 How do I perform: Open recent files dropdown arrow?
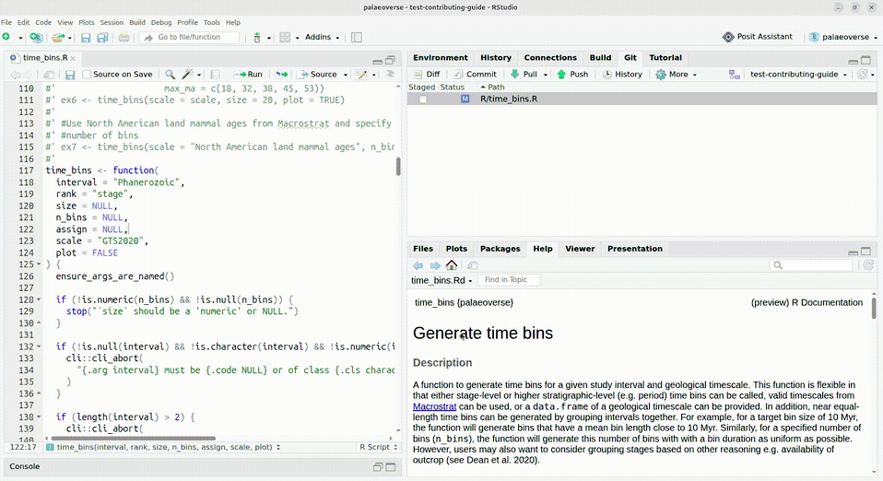coord(70,38)
